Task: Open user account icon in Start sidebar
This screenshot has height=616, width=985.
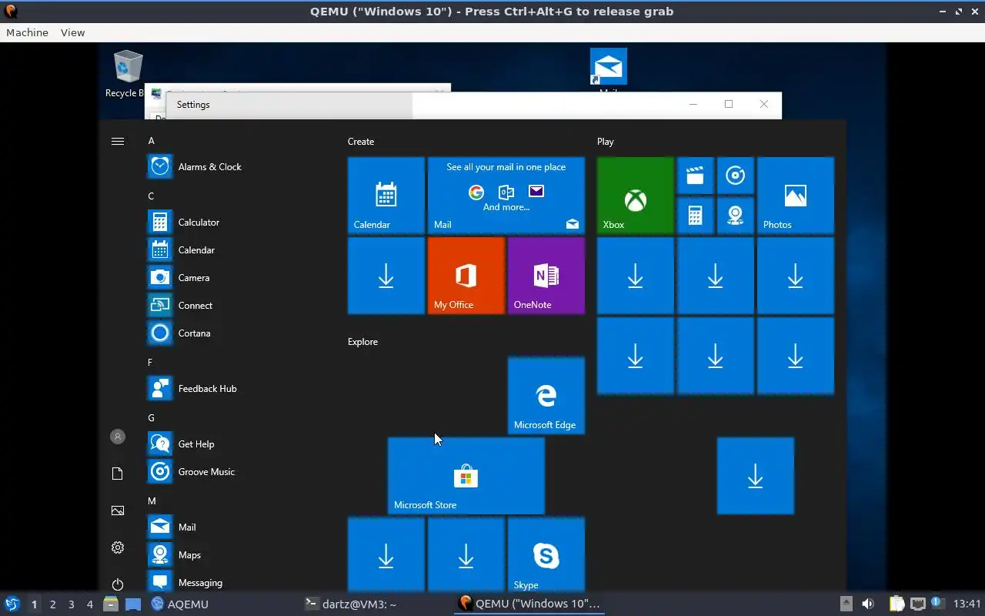Action: 118,437
